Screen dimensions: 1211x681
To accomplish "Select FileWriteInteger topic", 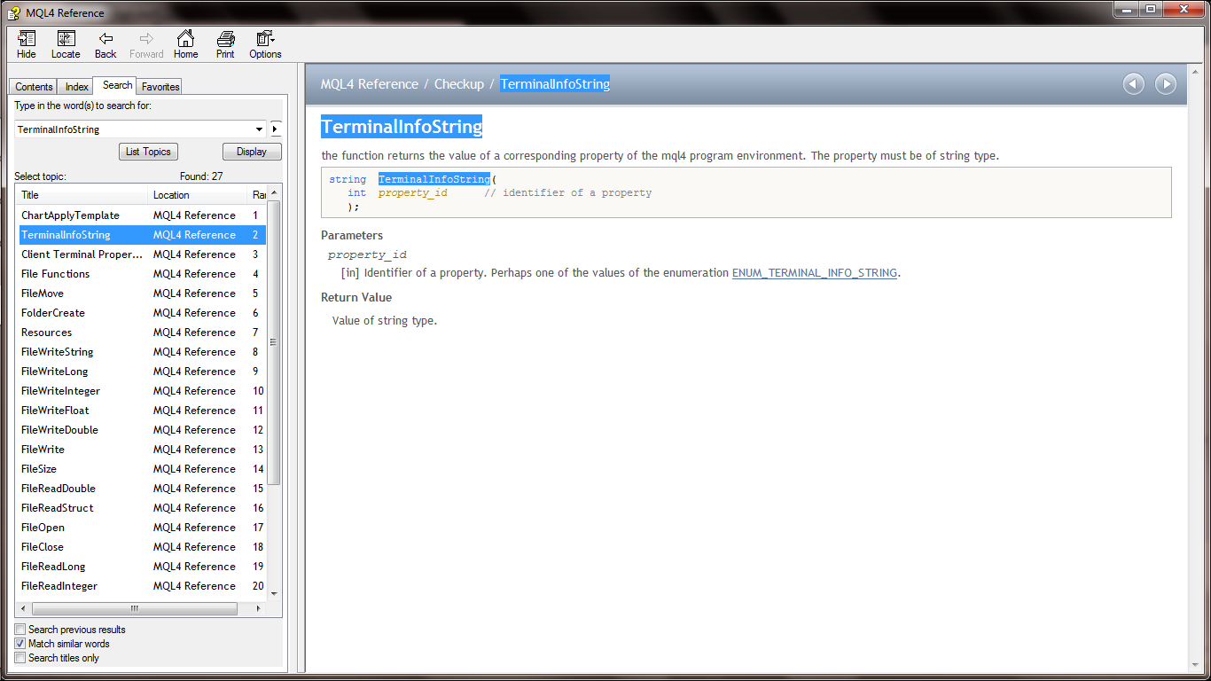I will (142, 391).
